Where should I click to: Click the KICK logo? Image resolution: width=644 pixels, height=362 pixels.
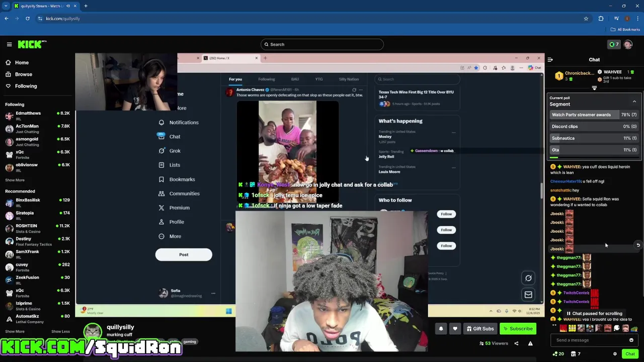tap(32, 44)
